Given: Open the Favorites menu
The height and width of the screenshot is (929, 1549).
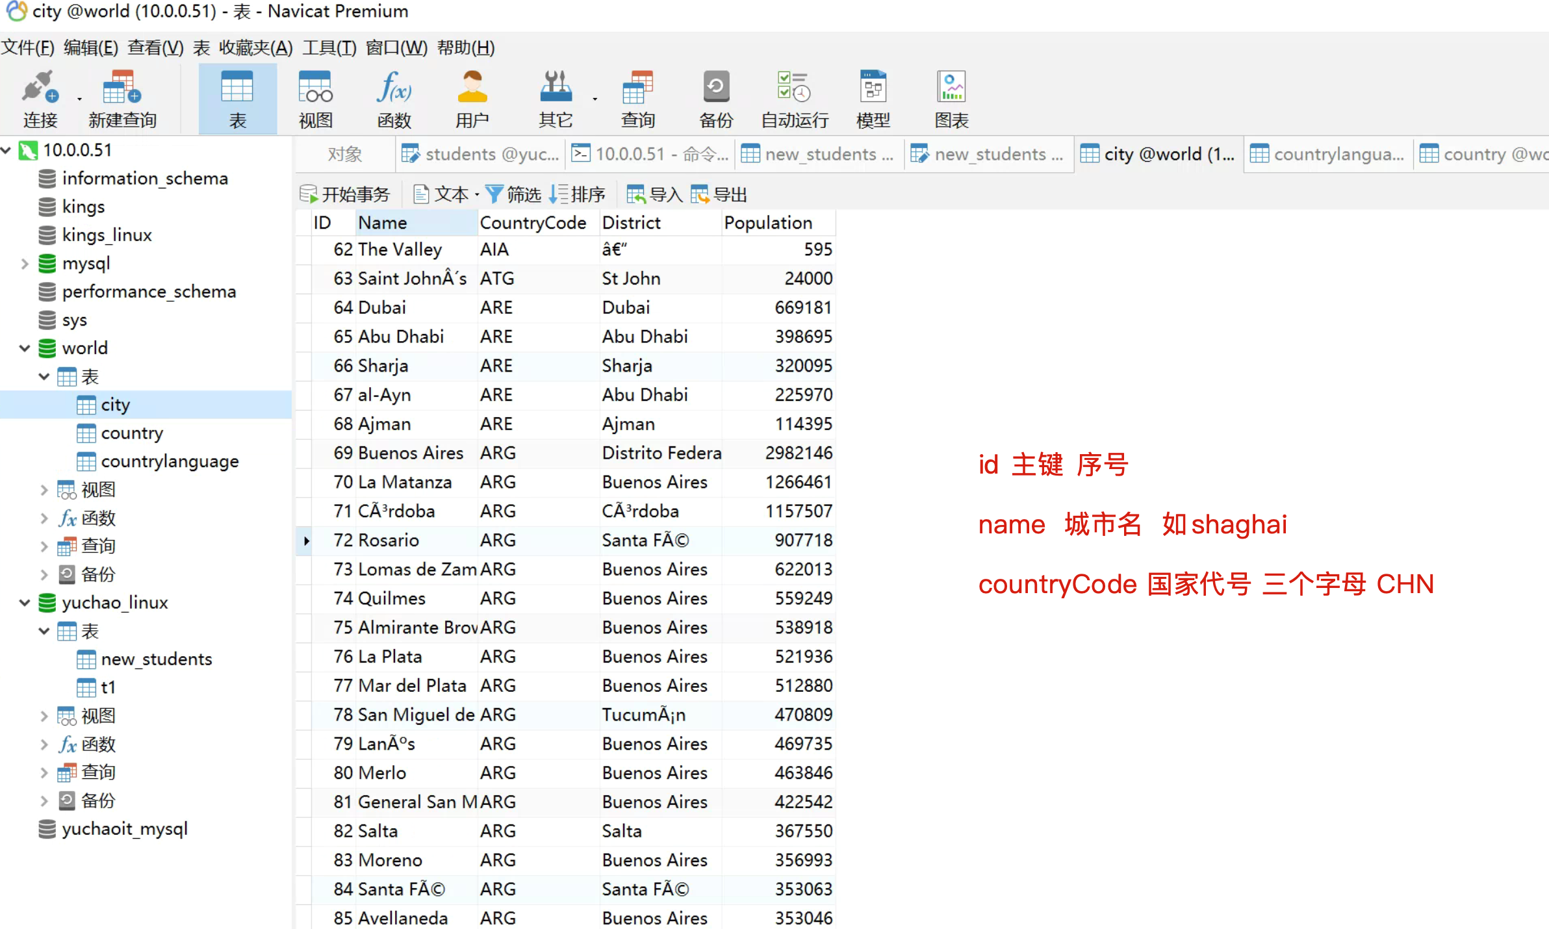Looking at the screenshot, I should click(255, 48).
